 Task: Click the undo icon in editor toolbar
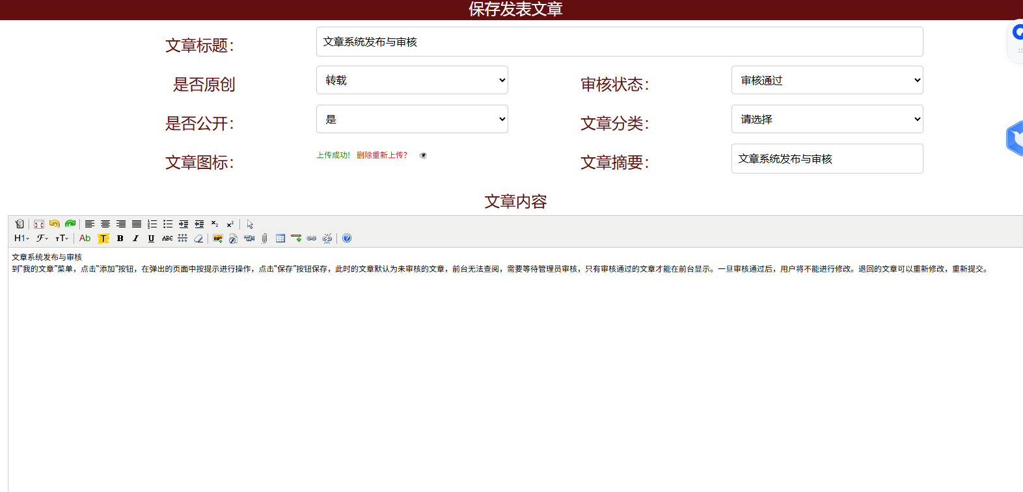(x=54, y=224)
